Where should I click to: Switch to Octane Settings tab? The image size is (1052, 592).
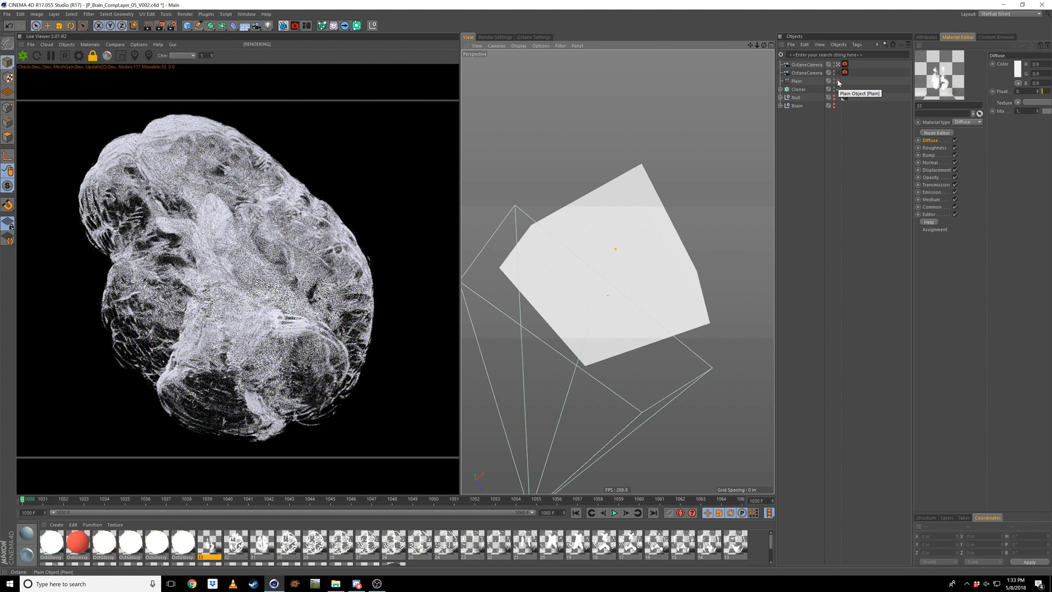tap(534, 37)
